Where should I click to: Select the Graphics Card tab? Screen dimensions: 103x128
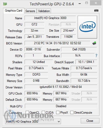(14, 11)
